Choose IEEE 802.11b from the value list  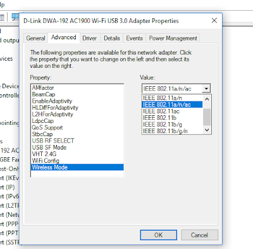(172, 118)
